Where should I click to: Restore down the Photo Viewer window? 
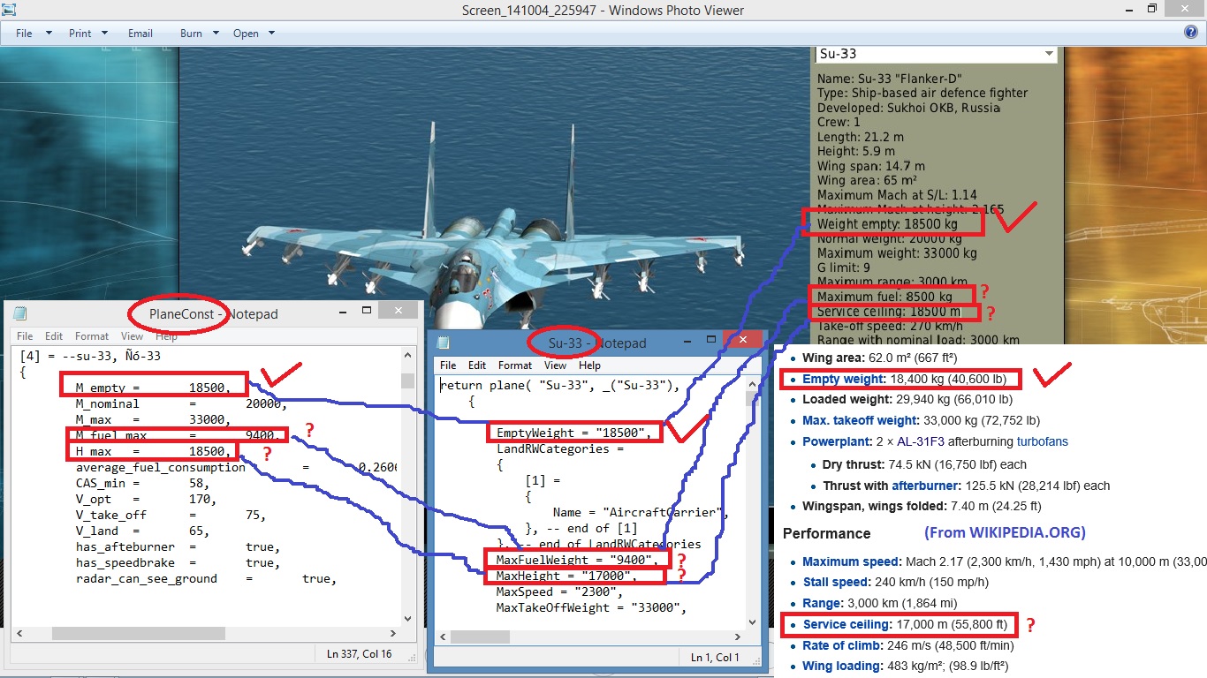click(x=1151, y=9)
